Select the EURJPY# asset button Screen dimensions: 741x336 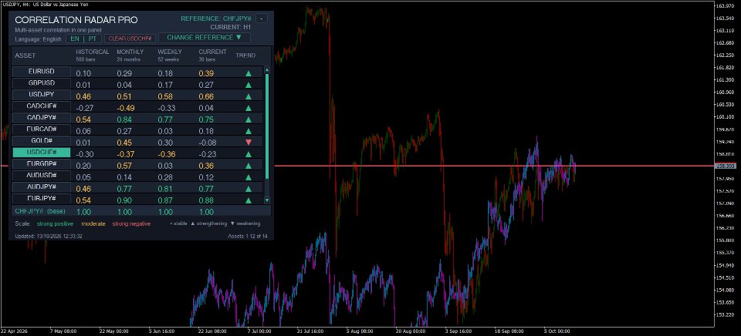pos(42,199)
